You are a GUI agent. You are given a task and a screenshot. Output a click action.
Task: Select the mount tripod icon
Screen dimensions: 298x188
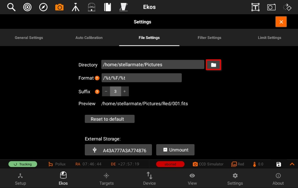pyautogui.click(x=75, y=7)
